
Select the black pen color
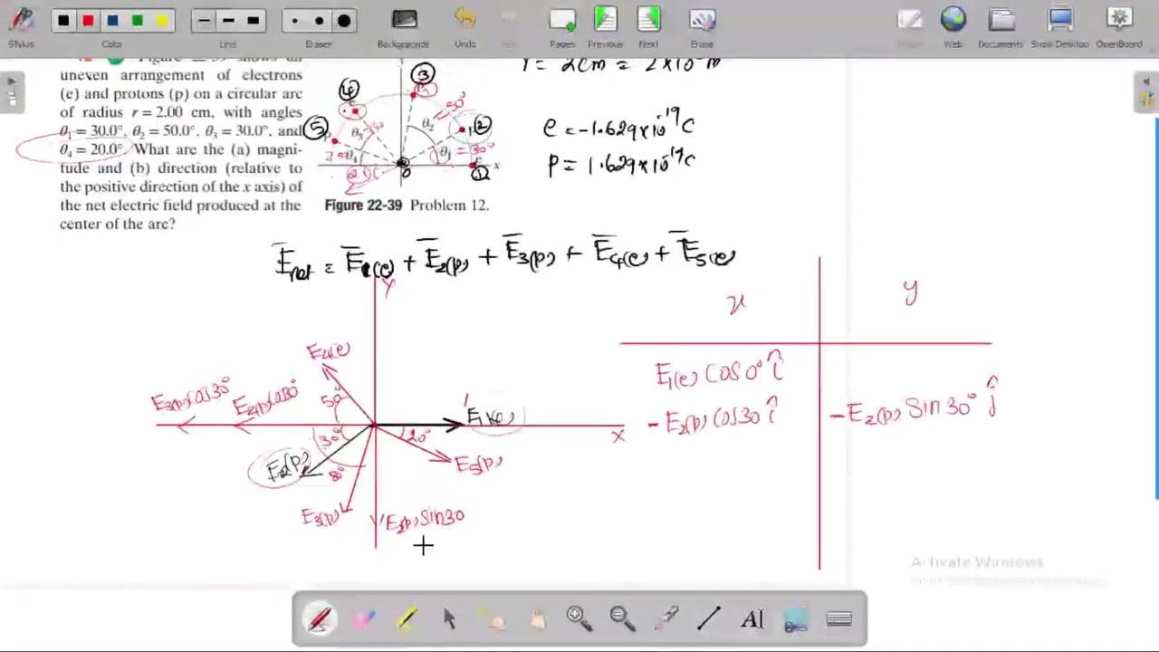coord(63,21)
